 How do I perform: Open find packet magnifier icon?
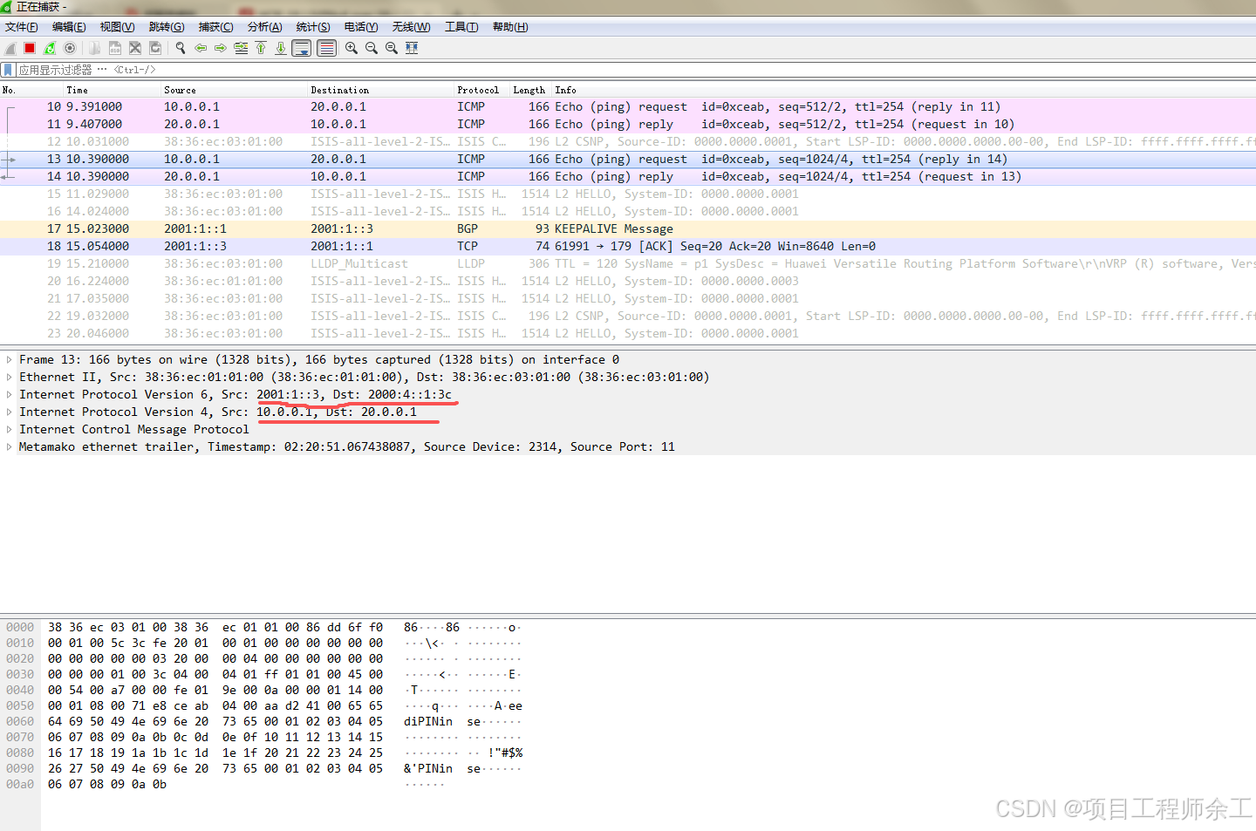pos(181,49)
